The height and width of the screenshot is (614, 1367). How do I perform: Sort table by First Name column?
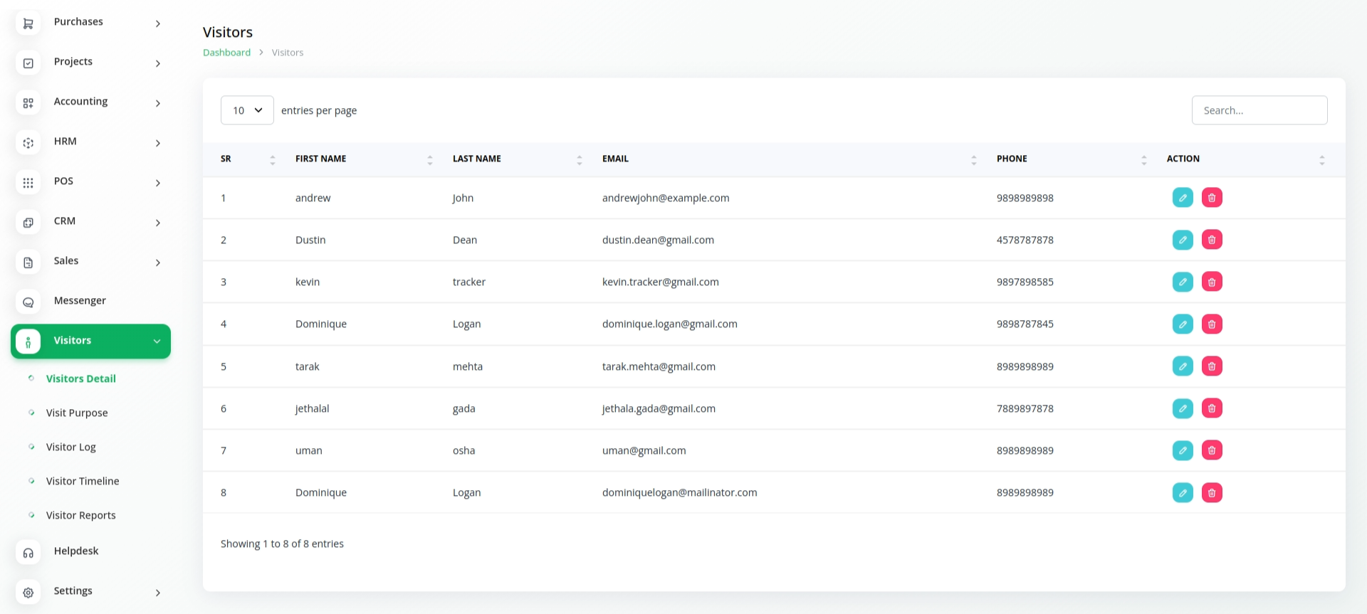coord(365,159)
